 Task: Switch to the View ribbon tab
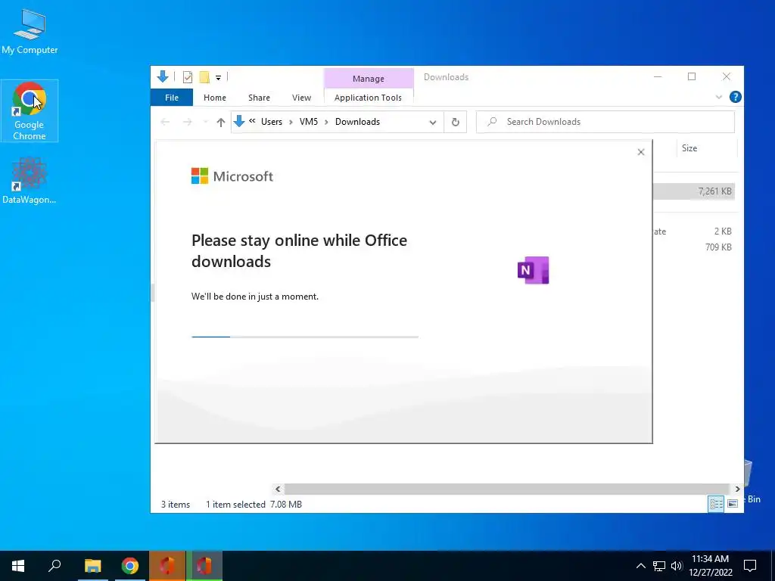coord(301,98)
